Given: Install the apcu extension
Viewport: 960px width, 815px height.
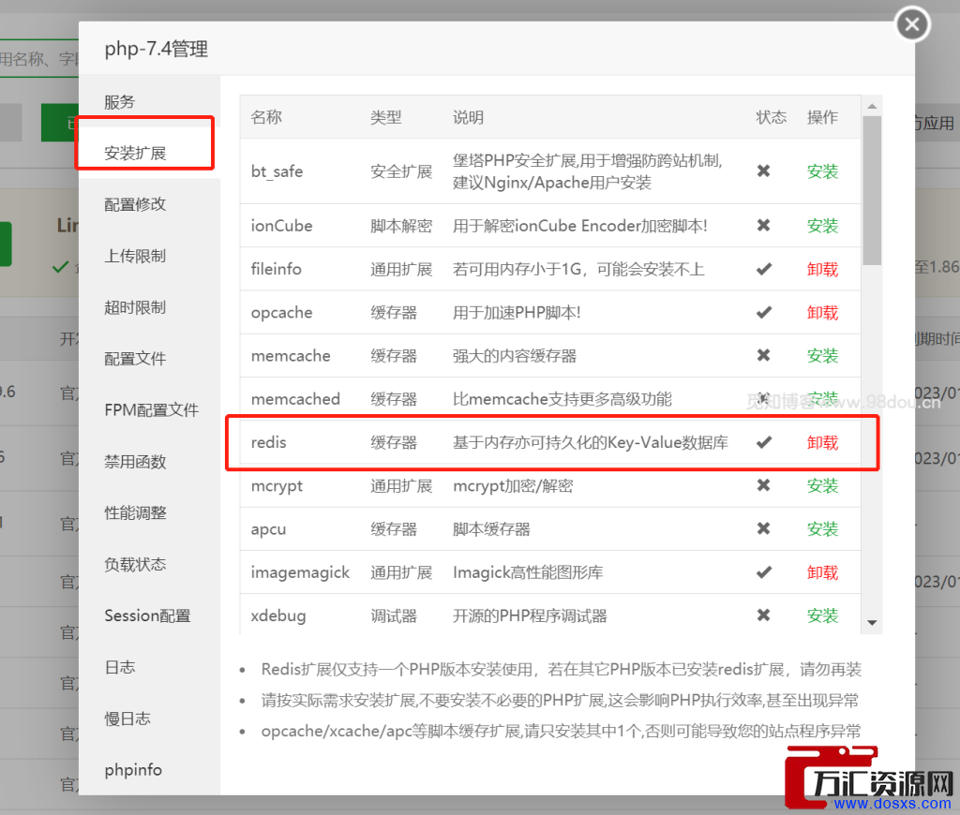Looking at the screenshot, I should [822, 529].
